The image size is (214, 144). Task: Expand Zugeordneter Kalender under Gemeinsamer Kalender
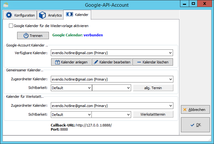(171, 79)
